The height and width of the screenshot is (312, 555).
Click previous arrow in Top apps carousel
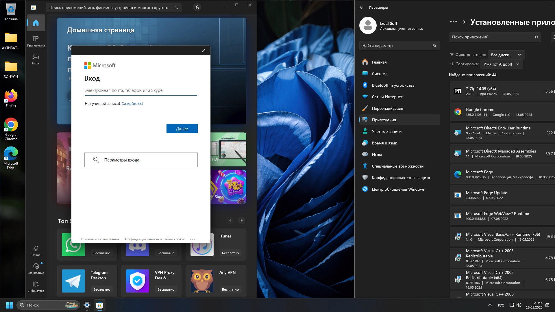pyautogui.click(x=230, y=220)
